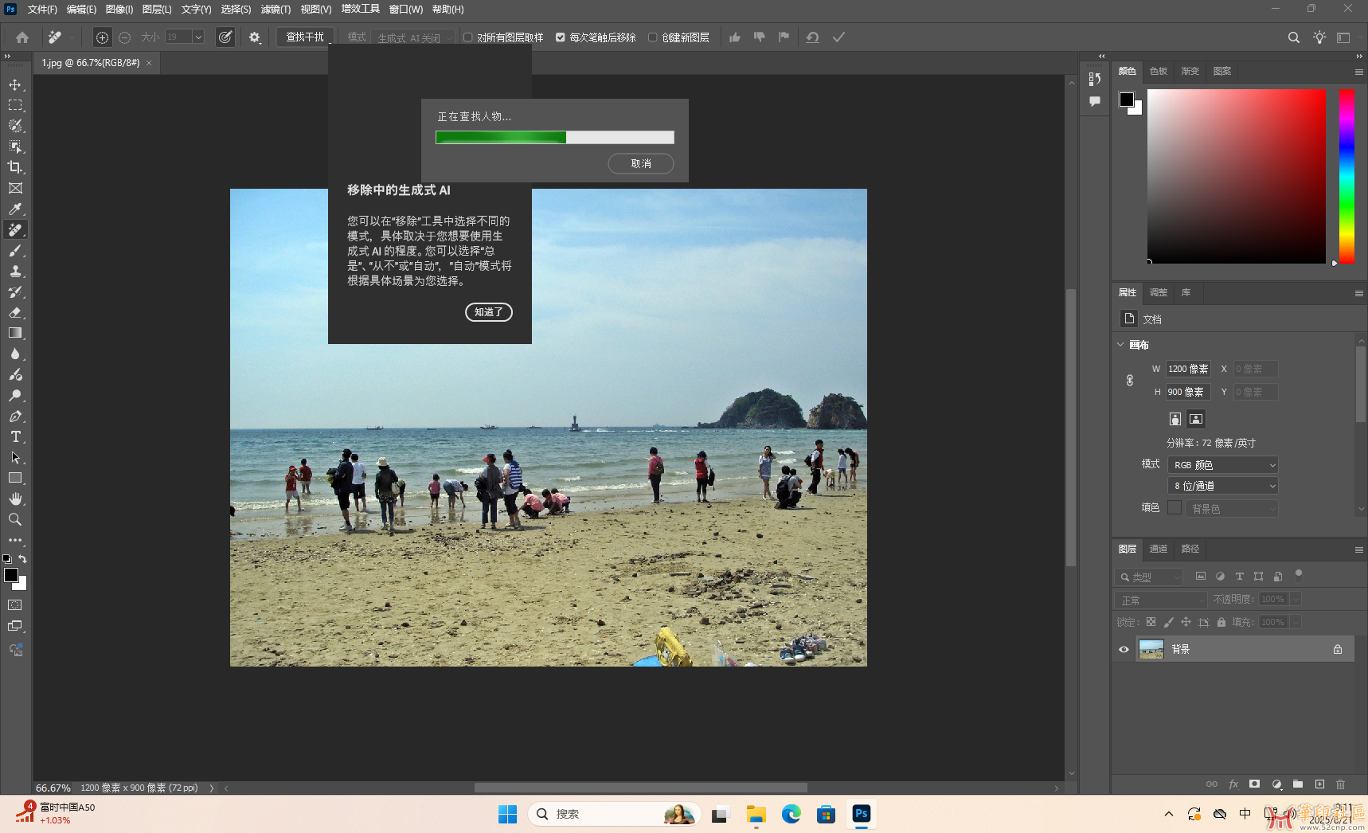Click the canvas width 1200 像素 field
The width and height of the screenshot is (1368, 833).
coord(1188,369)
